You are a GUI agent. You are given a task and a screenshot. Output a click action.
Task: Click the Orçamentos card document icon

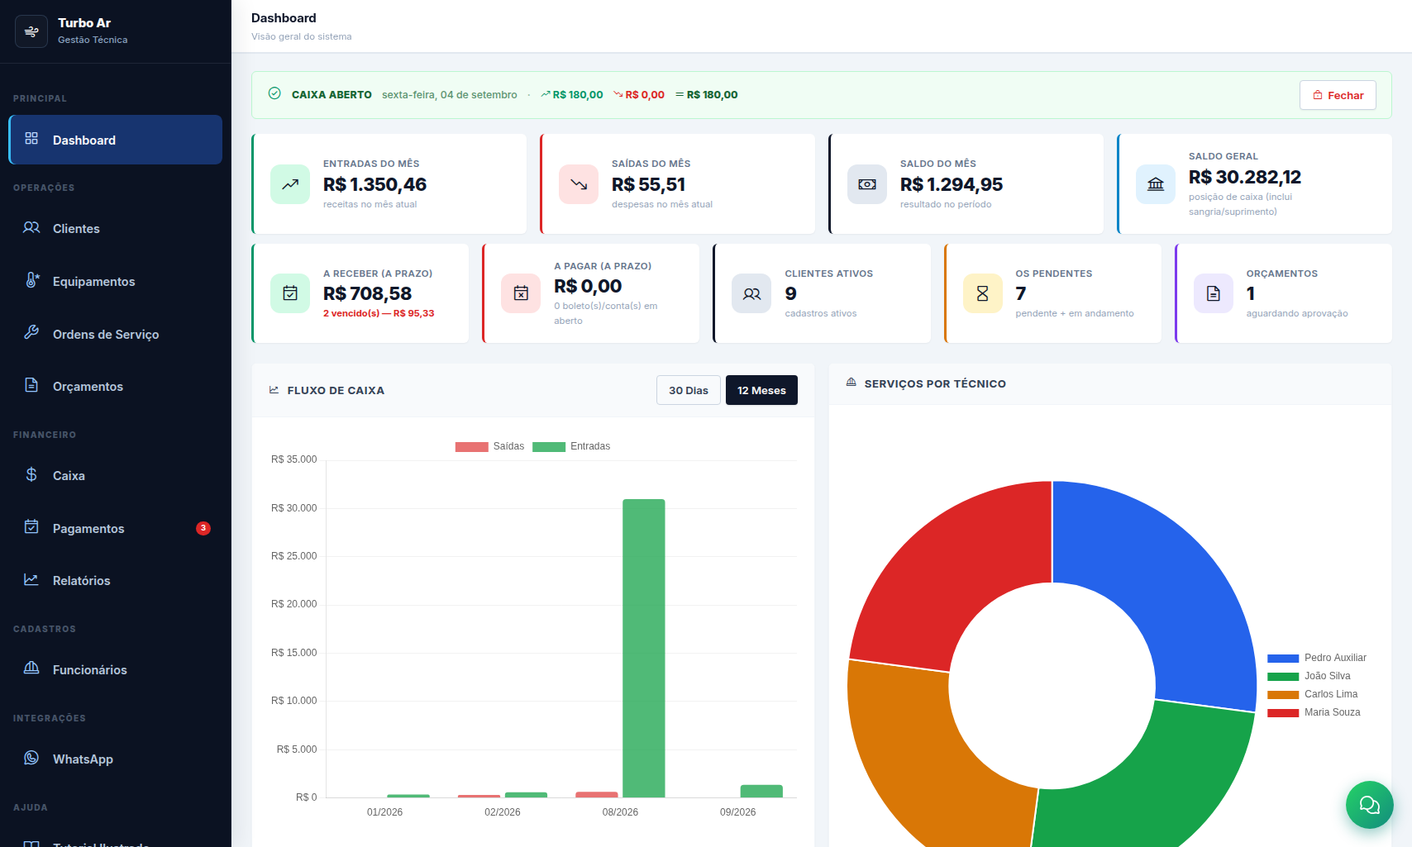tap(1214, 293)
